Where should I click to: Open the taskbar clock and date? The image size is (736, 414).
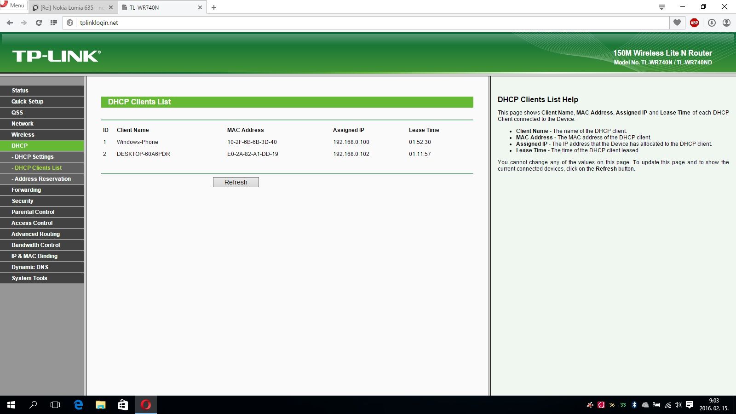coord(714,405)
